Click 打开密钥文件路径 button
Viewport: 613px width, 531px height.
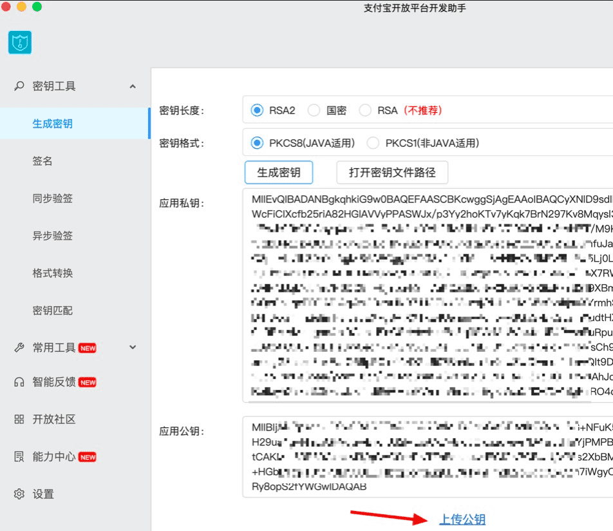point(392,172)
